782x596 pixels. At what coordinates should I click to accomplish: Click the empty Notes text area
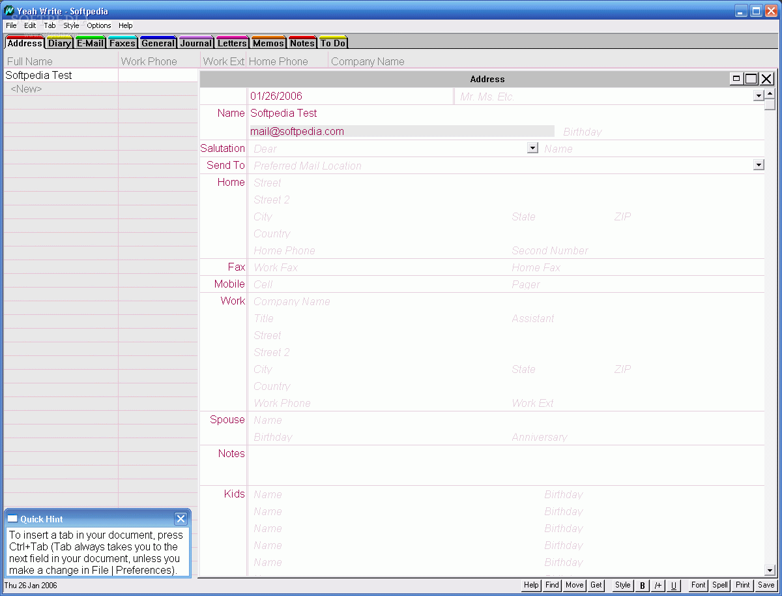(x=506, y=466)
